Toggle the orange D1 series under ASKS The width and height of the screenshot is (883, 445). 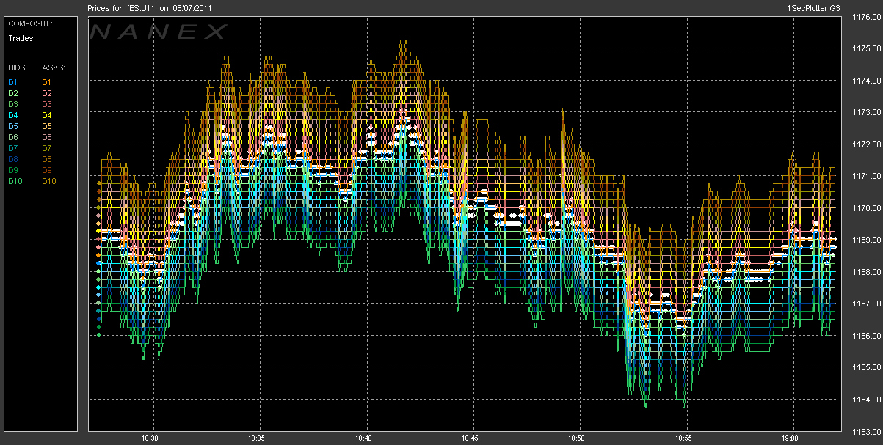[x=47, y=82]
